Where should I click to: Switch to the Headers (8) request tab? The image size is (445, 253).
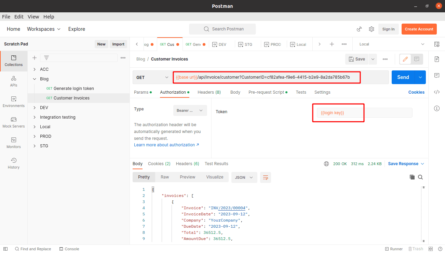[x=209, y=92]
